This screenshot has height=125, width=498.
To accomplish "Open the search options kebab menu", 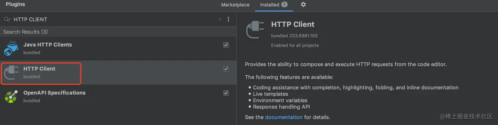I will 229,19.
